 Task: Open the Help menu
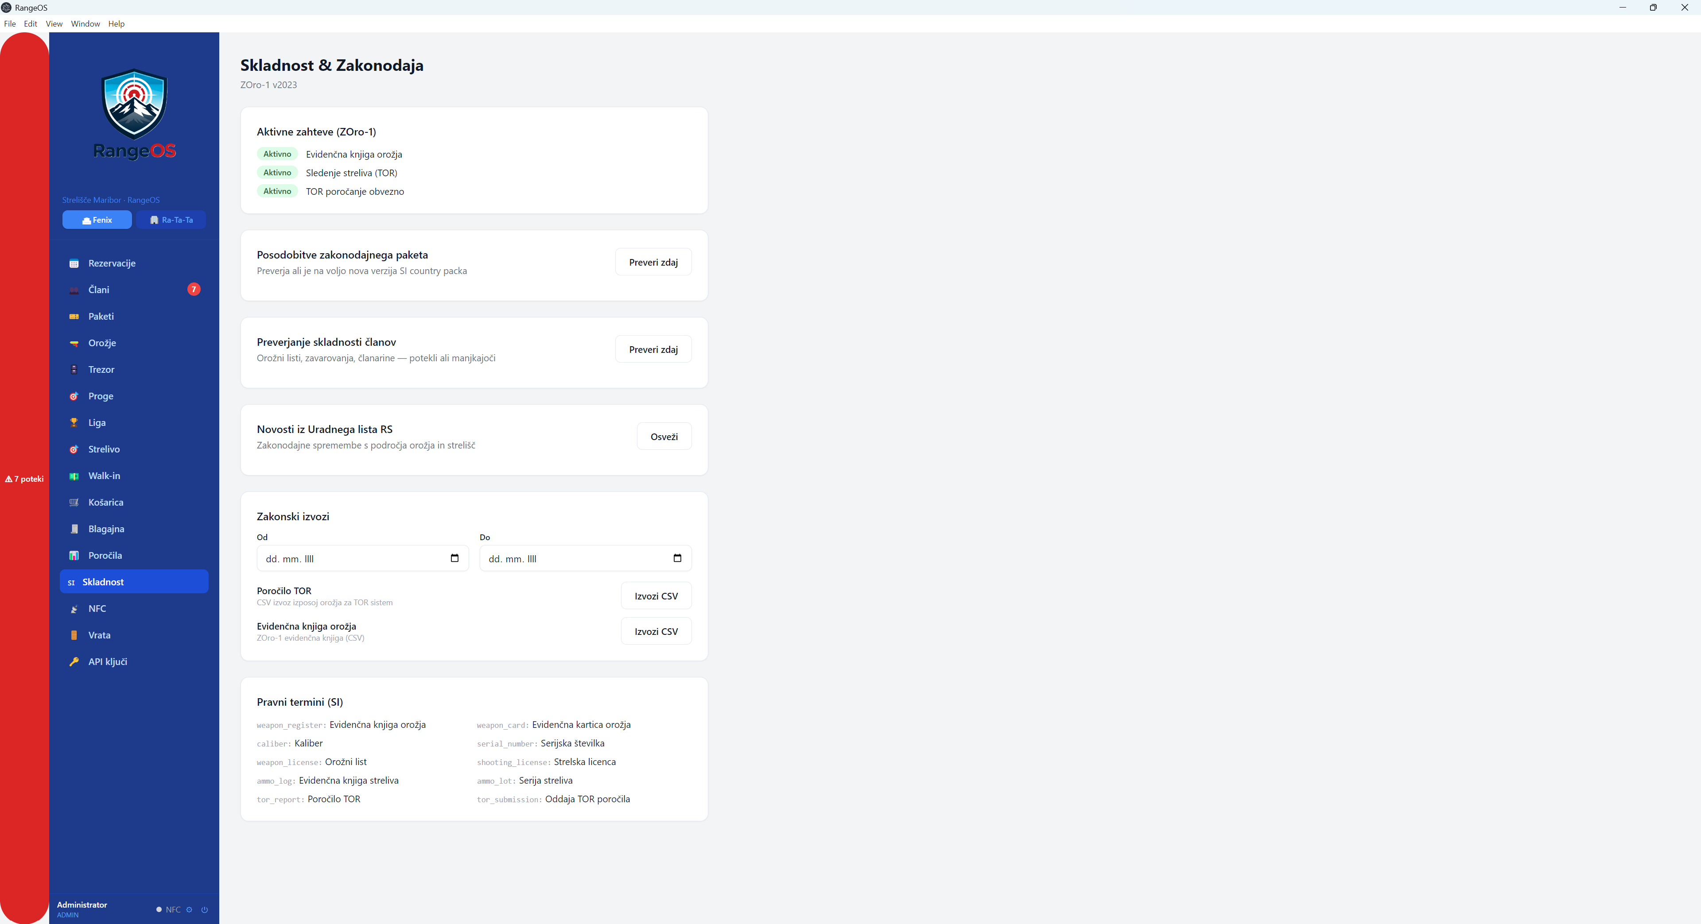116,24
